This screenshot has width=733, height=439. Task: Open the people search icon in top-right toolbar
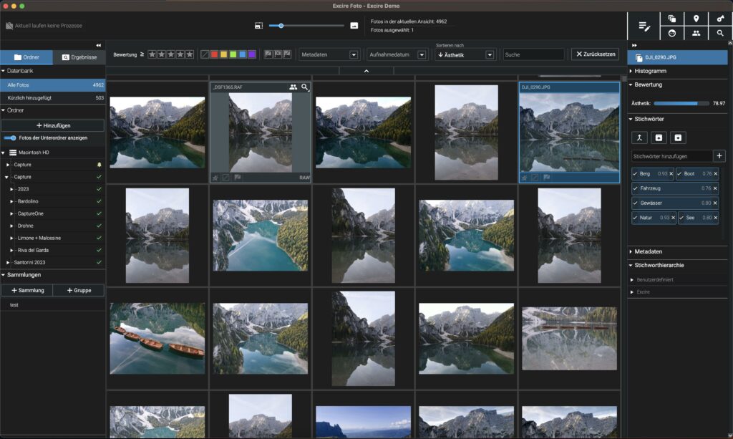[696, 33]
